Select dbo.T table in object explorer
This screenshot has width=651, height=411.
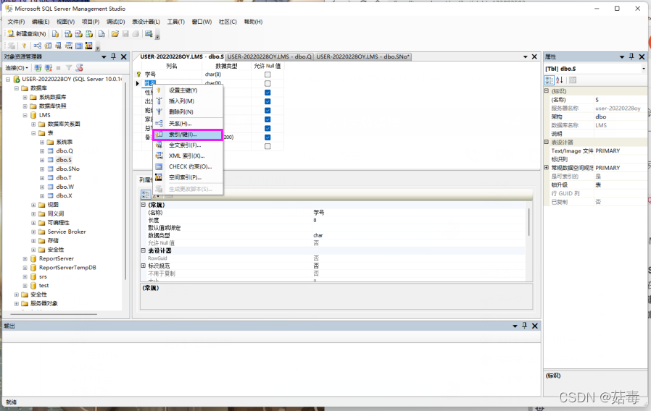pyautogui.click(x=64, y=178)
